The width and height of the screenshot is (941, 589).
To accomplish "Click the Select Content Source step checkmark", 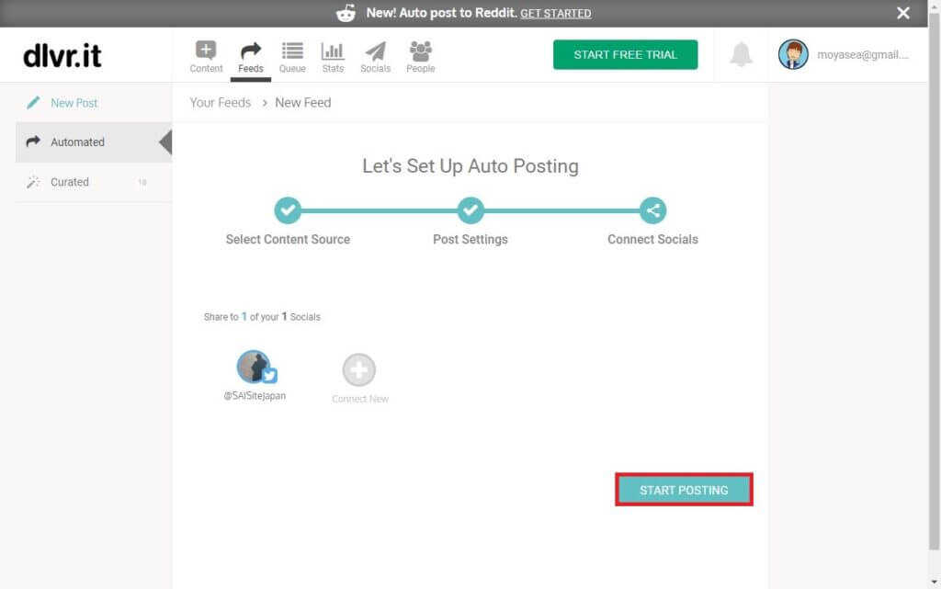I will (288, 210).
